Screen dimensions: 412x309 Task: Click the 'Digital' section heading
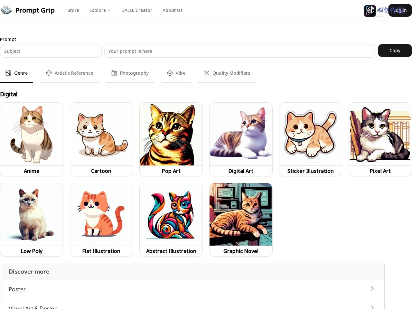point(9,94)
